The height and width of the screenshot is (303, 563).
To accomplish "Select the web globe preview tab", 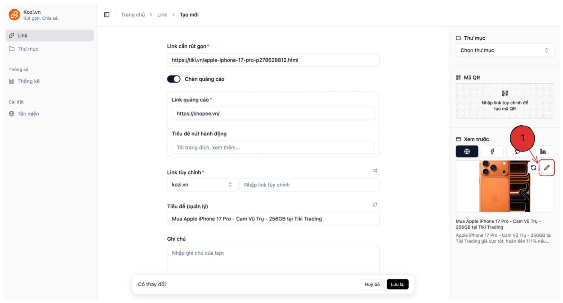I will click(x=467, y=151).
